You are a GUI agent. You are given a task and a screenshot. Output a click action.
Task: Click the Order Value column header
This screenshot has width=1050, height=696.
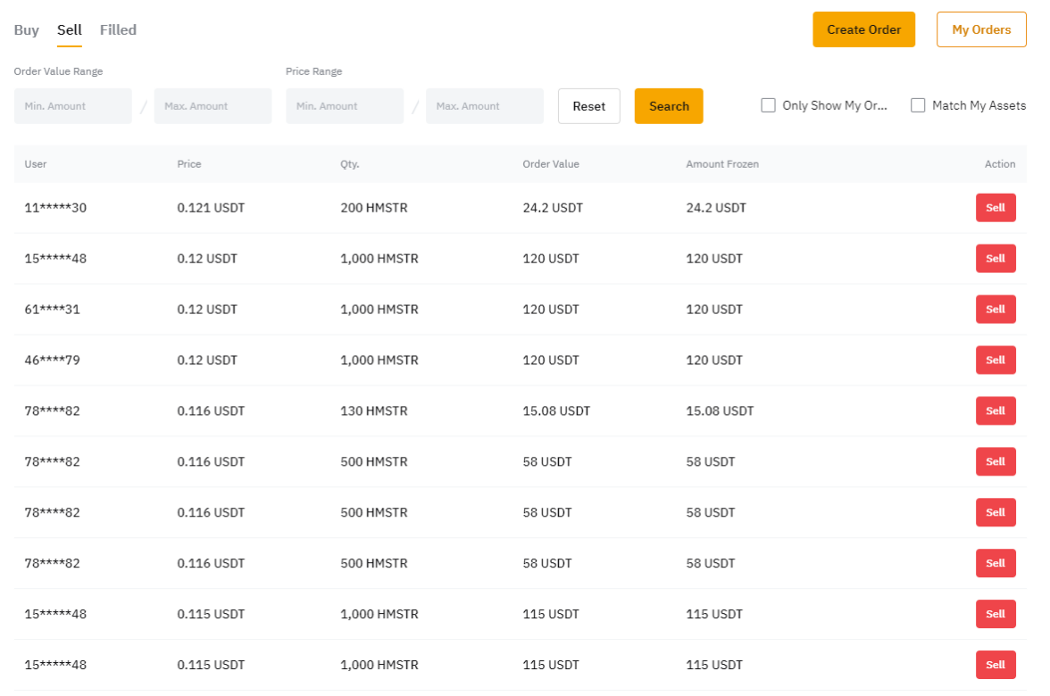pos(551,164)
